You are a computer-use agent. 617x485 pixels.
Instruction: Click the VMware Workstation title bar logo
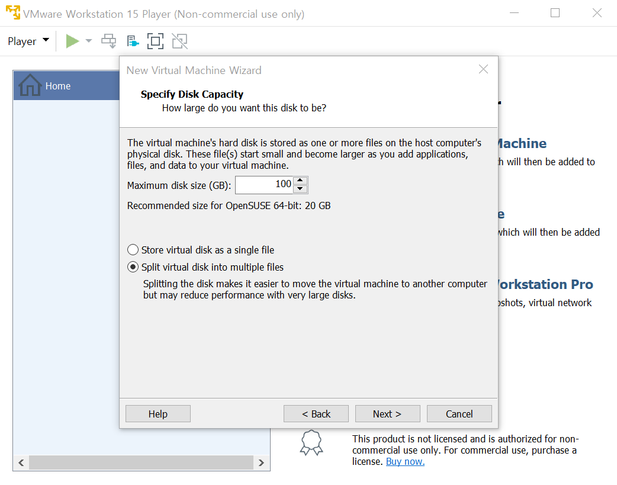pyautogui.click(x=12, y=12)
